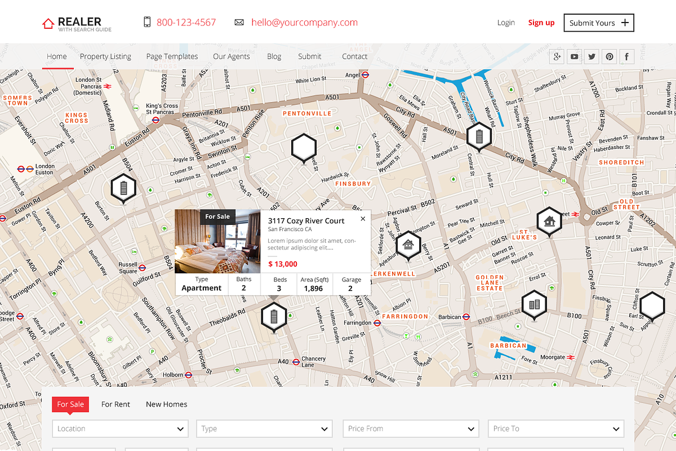Open the Our Agents menu
The width and height of the screenshot is (676, 451).
pos(232,56)
